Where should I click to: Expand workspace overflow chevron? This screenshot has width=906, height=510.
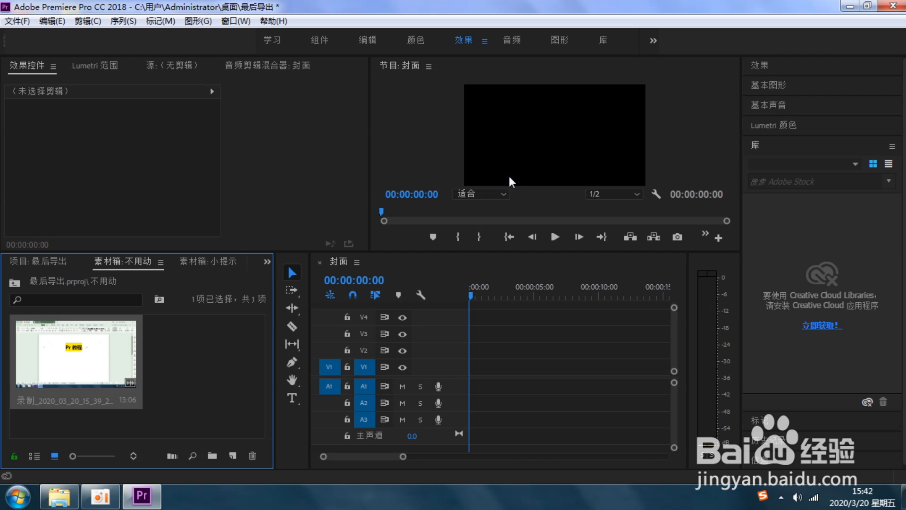click(653, 41)
